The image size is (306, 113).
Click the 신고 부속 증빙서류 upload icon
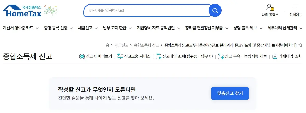pos(221,56)
